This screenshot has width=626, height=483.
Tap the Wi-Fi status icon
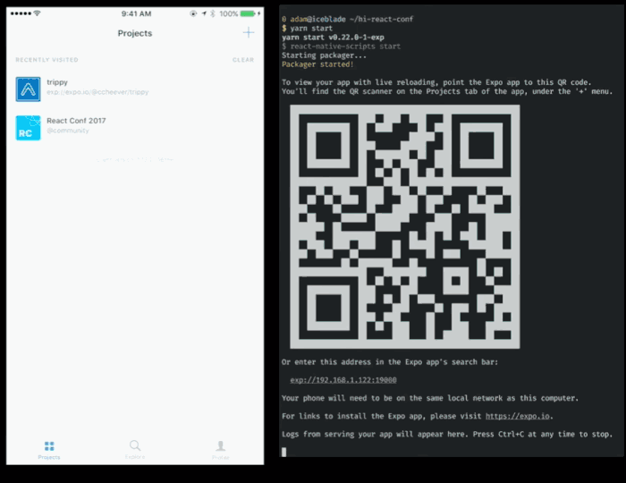[x=38, y=13]
